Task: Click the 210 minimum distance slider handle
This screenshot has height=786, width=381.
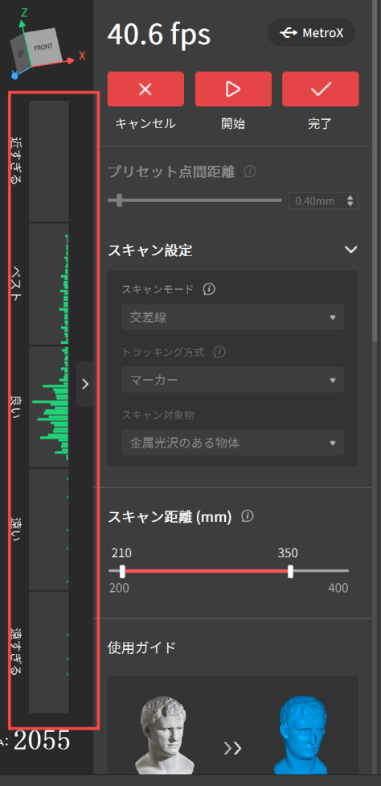Action: tap(122, 571)
